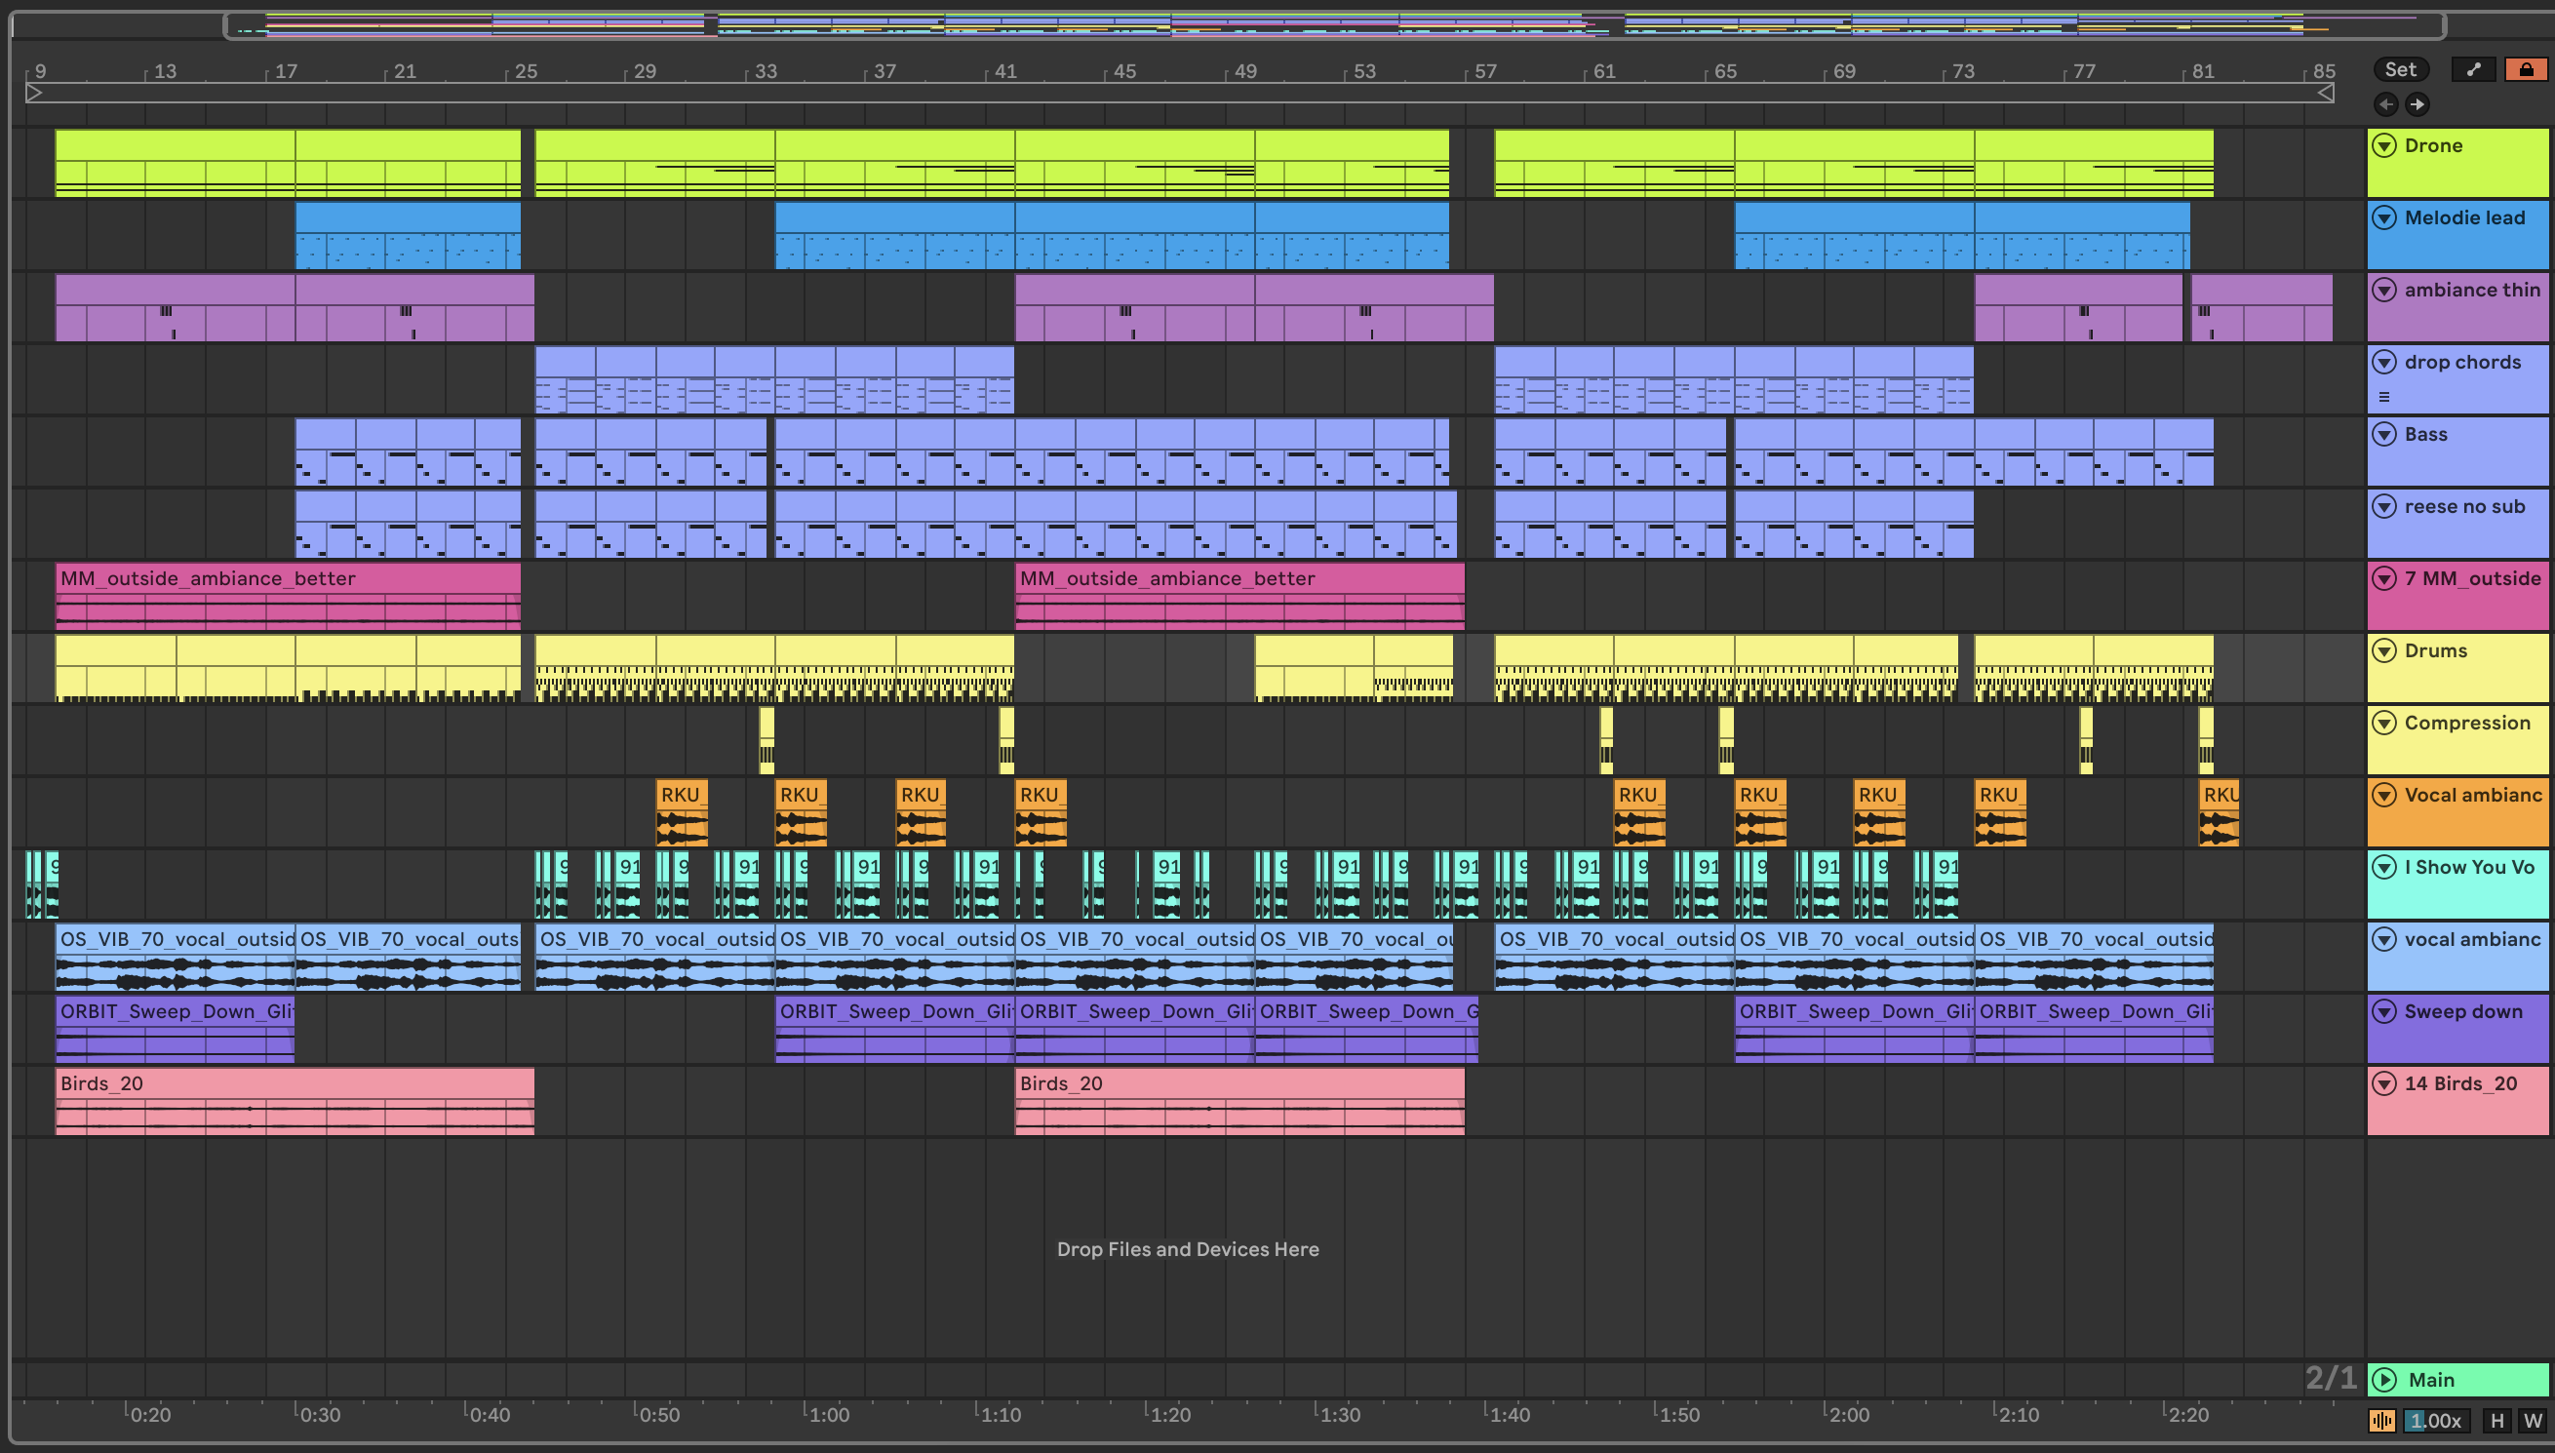Fold the drop chords track
The width and height of the screenshot is (2555, 1453).
coord(2384,361)
